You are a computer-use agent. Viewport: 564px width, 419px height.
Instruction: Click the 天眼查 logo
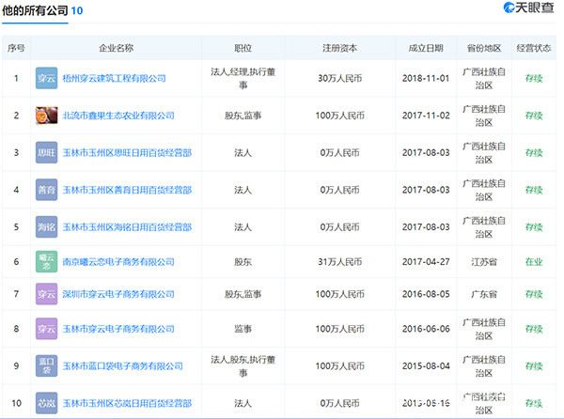[x=528, y=8]
